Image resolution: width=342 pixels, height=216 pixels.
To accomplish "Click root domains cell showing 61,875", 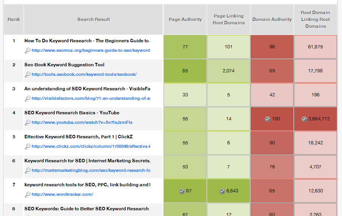I will [x=315, y=47].
